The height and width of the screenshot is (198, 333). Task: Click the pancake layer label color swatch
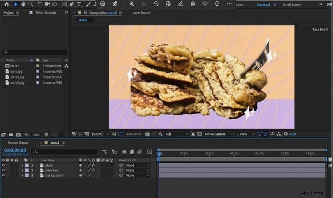[27, 170]
